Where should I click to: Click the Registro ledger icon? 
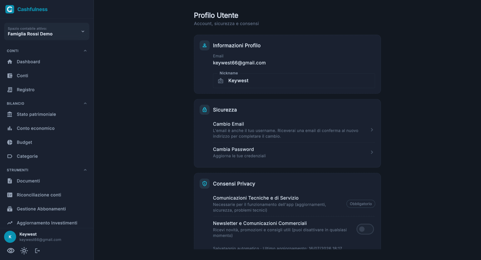tap(10, 90)
